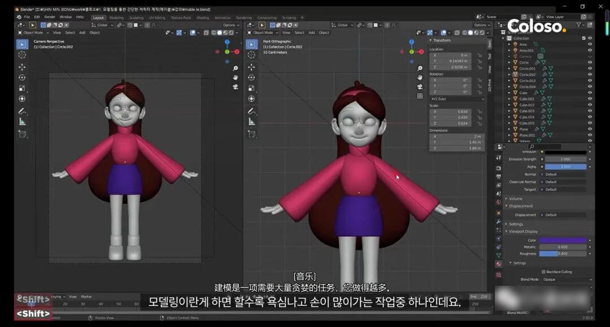This screenshot has height=327, width=610.
Task: Expand the Volume section in material settings
Action: [516, 199]
